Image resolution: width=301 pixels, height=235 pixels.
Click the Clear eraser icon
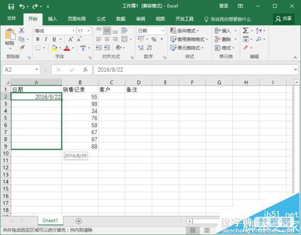click(x=246, y=48)
